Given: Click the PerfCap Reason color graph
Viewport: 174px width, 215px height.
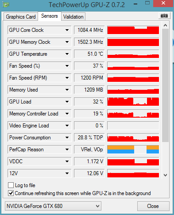Looking at the screenshot, I should click(133, 150).
